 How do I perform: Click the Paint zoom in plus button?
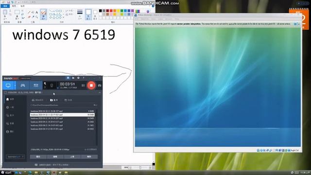[x=150, y=168]
